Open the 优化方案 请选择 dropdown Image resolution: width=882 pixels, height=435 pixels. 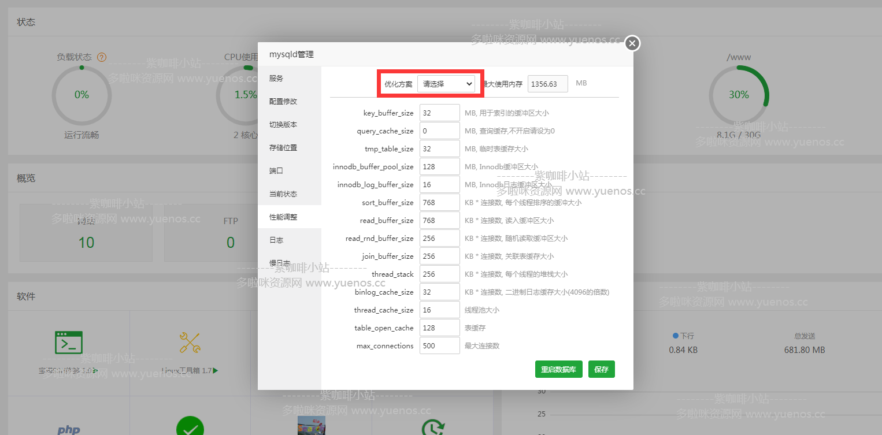[x=447, y=83]
